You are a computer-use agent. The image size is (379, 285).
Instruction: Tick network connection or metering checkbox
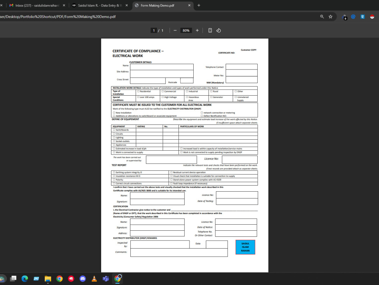202,112
